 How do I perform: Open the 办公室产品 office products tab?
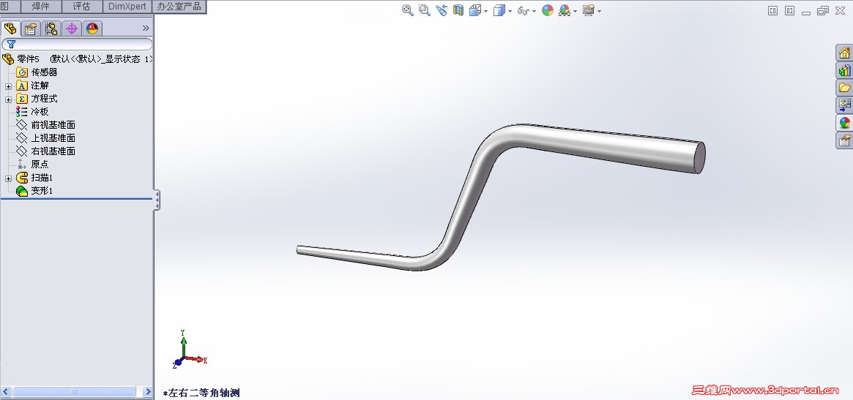(179, 7)
